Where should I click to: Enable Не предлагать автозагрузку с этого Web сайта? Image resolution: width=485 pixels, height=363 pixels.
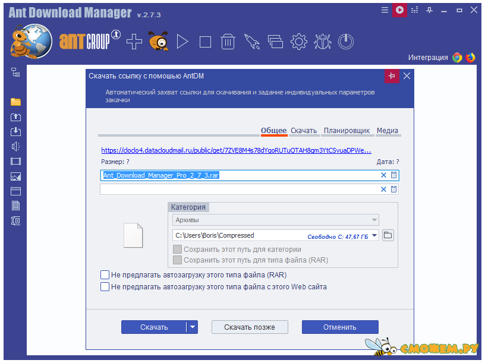105,287
